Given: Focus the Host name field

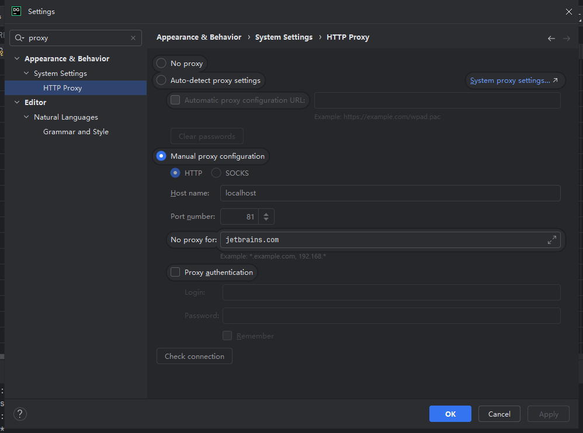Looking at the screenshot, I should click(390, 193).
